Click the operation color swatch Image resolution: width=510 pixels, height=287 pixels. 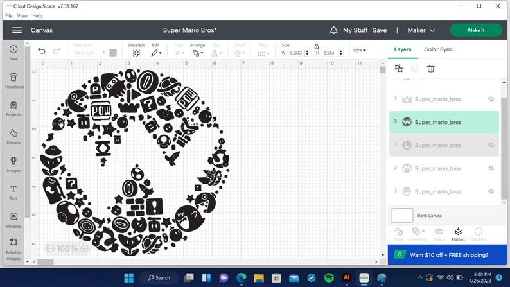pos(113,53)
